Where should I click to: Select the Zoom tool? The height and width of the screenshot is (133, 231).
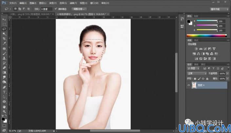4,111
